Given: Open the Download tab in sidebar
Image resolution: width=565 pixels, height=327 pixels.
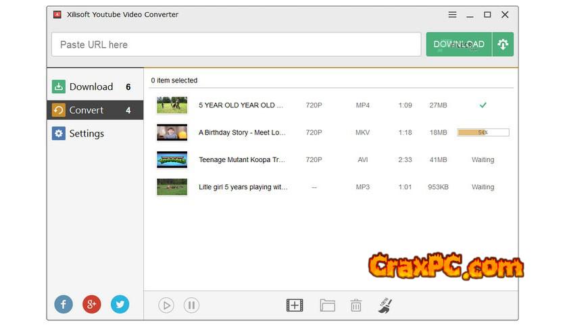Looking at the screenshot, I should coord(95,86).
